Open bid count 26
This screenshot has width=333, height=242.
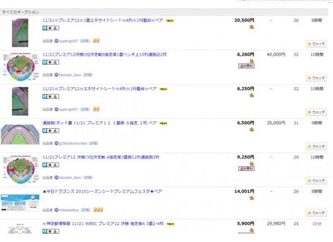296,191
